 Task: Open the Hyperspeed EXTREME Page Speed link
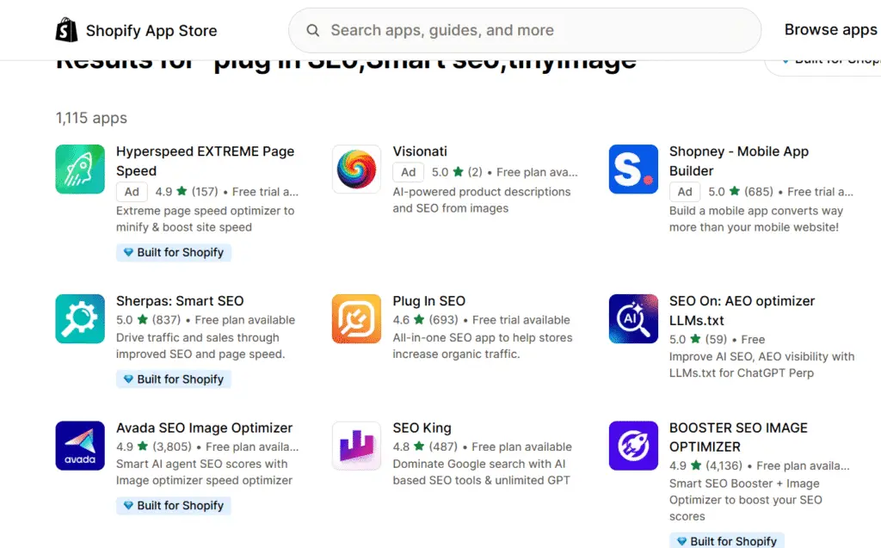(206, 160)
